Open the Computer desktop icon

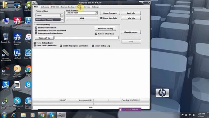6,22
